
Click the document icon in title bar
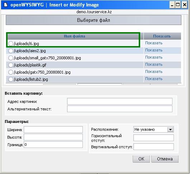coord(6,5)
